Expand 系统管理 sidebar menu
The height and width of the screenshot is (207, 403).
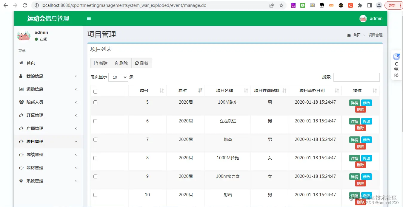(48, 181)
